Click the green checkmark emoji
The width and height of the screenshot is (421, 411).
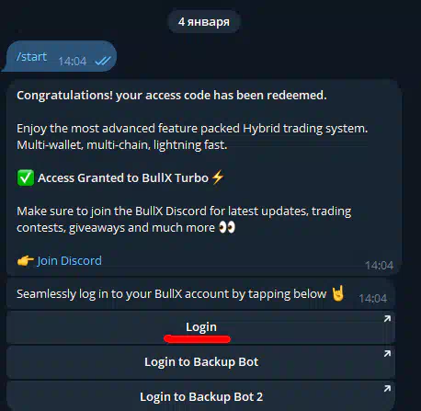26,177
